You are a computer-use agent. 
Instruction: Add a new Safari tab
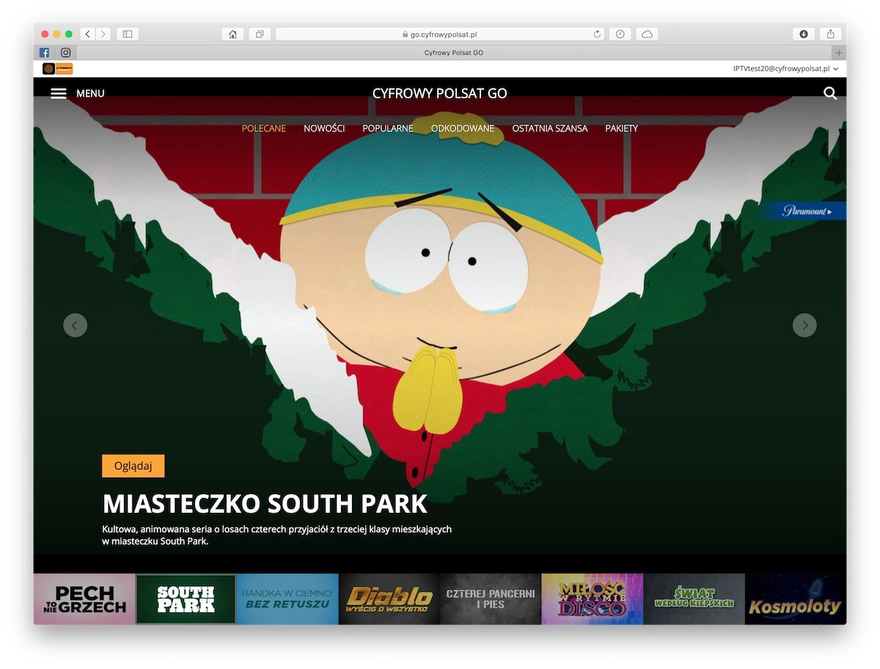click(x=839, y=53)
